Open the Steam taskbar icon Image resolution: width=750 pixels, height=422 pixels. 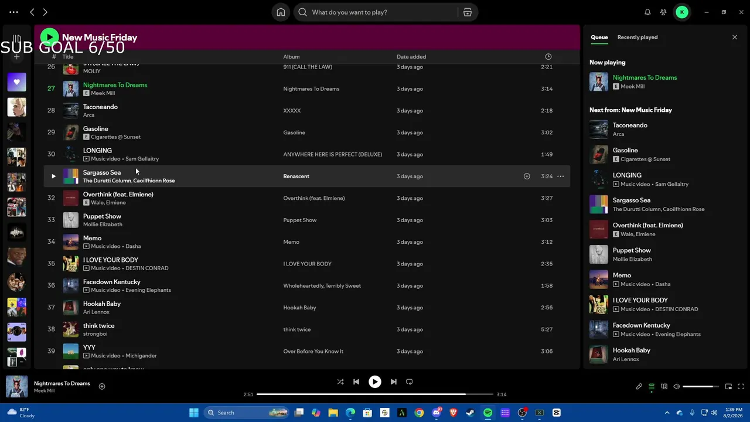pos(470,413)
